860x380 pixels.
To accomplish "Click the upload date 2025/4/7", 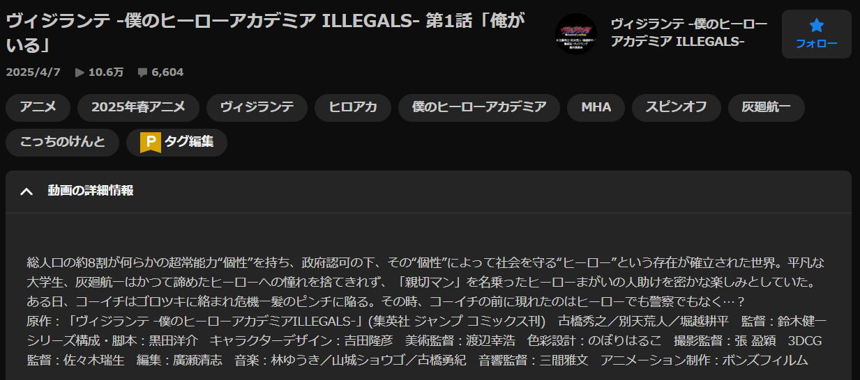I will point(34,72).
